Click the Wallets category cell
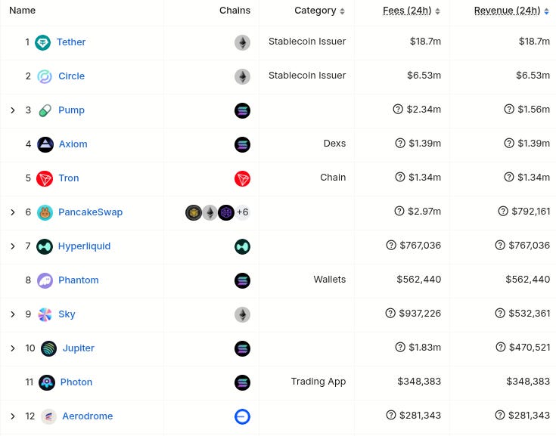The height and width of the screenshot is (436, 556). (x=330, y=280)
